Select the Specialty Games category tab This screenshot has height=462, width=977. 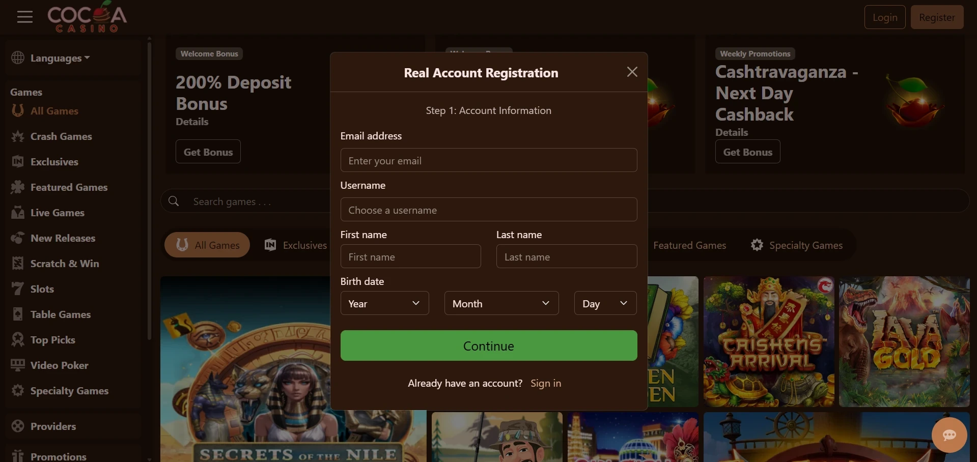(797, 245)
